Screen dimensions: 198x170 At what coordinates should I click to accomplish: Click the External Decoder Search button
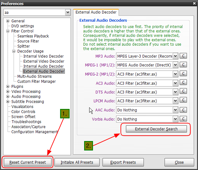pyautogui.click(x=156, y=129)
